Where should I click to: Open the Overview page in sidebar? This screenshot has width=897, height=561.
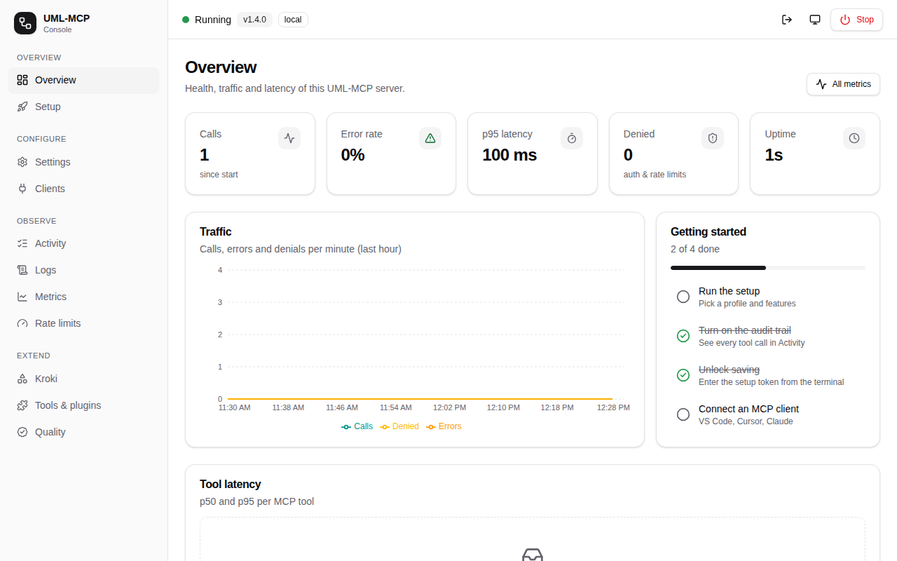click(x=84, y=80)
